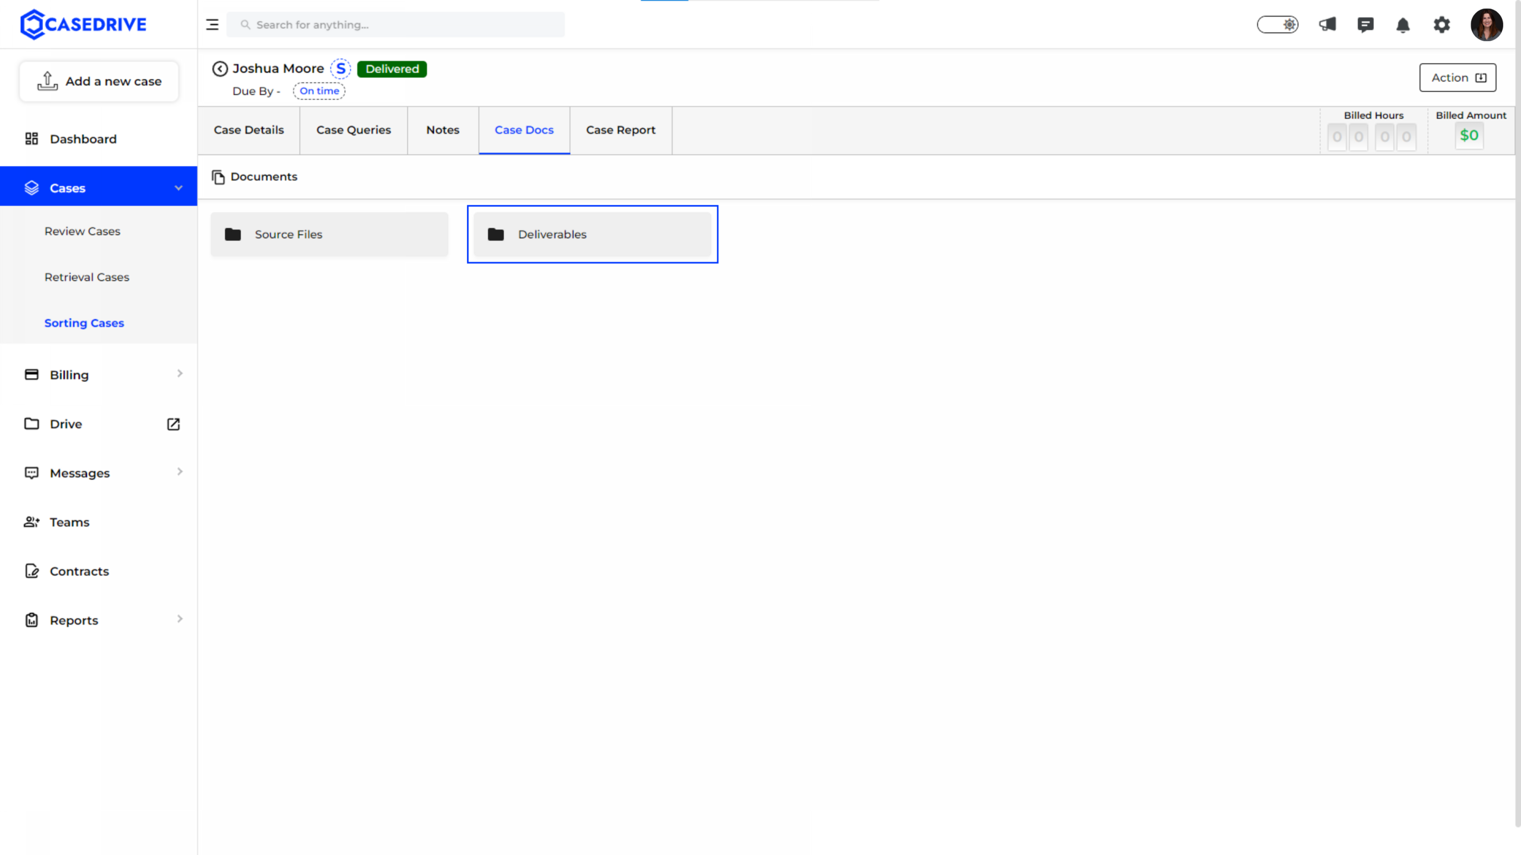Toggle the hamburger sidebar menu icon

tap(212, 25)
